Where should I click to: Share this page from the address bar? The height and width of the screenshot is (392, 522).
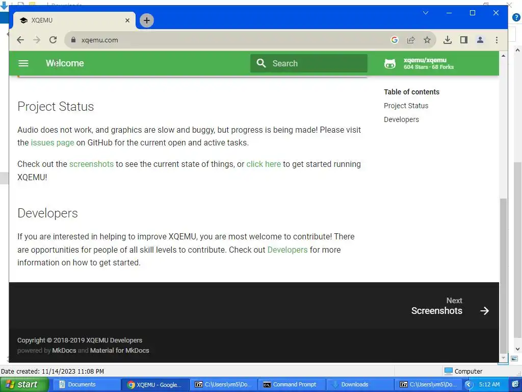[411, 40]
